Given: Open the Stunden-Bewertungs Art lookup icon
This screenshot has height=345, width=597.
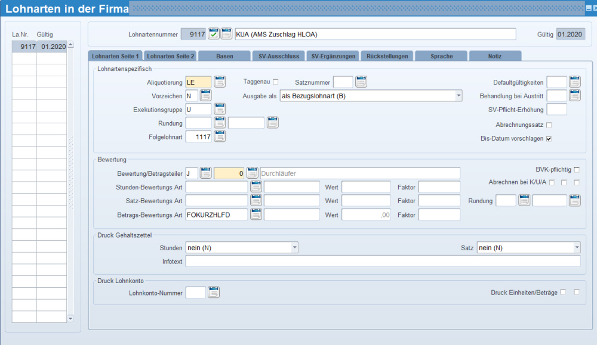Looking at the screenshot, I should [x=256, y=187].
